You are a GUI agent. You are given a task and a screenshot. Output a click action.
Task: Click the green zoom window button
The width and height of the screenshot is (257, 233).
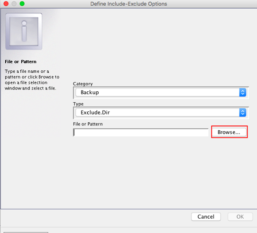pyautogui.click(x=22, y=4)
